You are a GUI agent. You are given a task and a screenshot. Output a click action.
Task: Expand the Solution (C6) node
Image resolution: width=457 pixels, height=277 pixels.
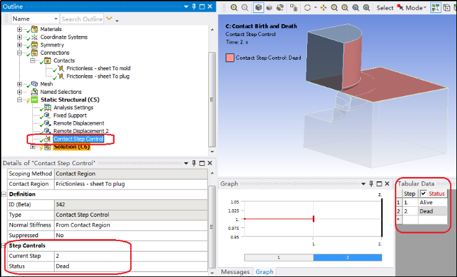pos(32,147)
